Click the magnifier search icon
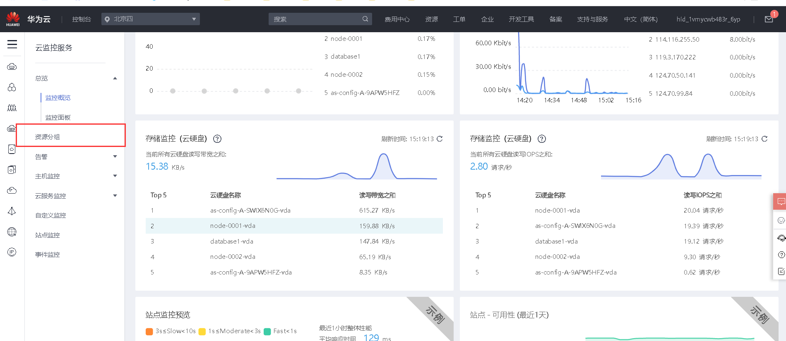This screenshot has height=341, width=786. point(365,19)
